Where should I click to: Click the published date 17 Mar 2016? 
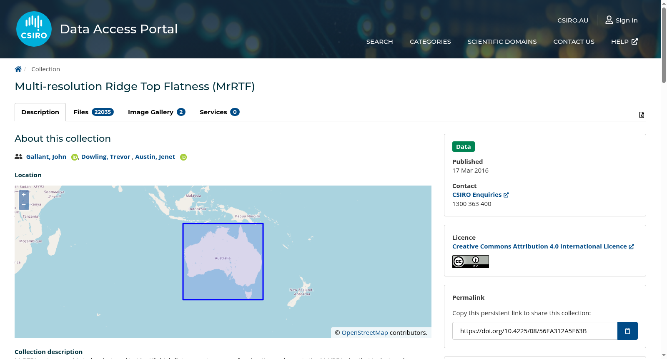[470, 171]
